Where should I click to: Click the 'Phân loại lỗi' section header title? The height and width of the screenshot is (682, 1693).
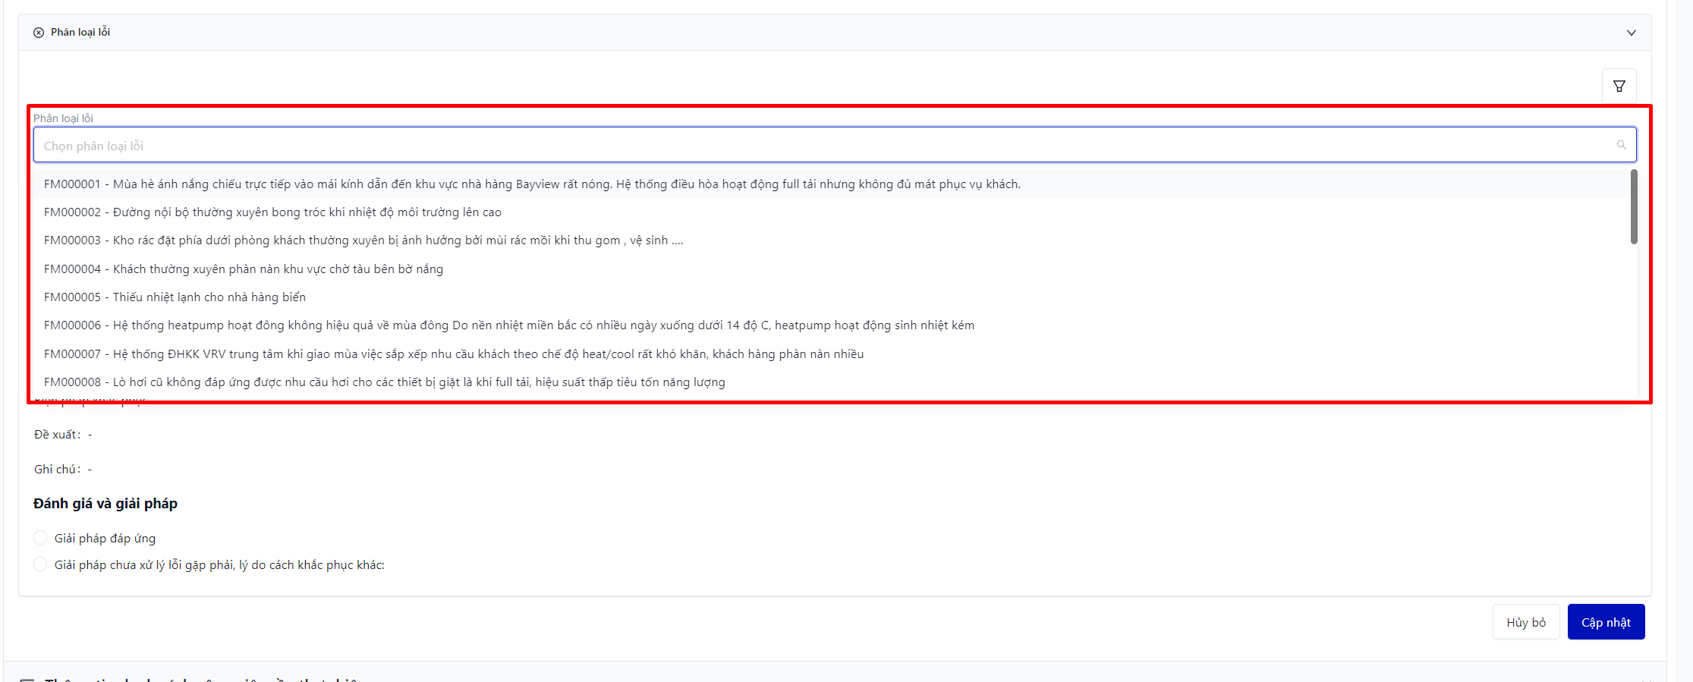[x=80, y=33]
